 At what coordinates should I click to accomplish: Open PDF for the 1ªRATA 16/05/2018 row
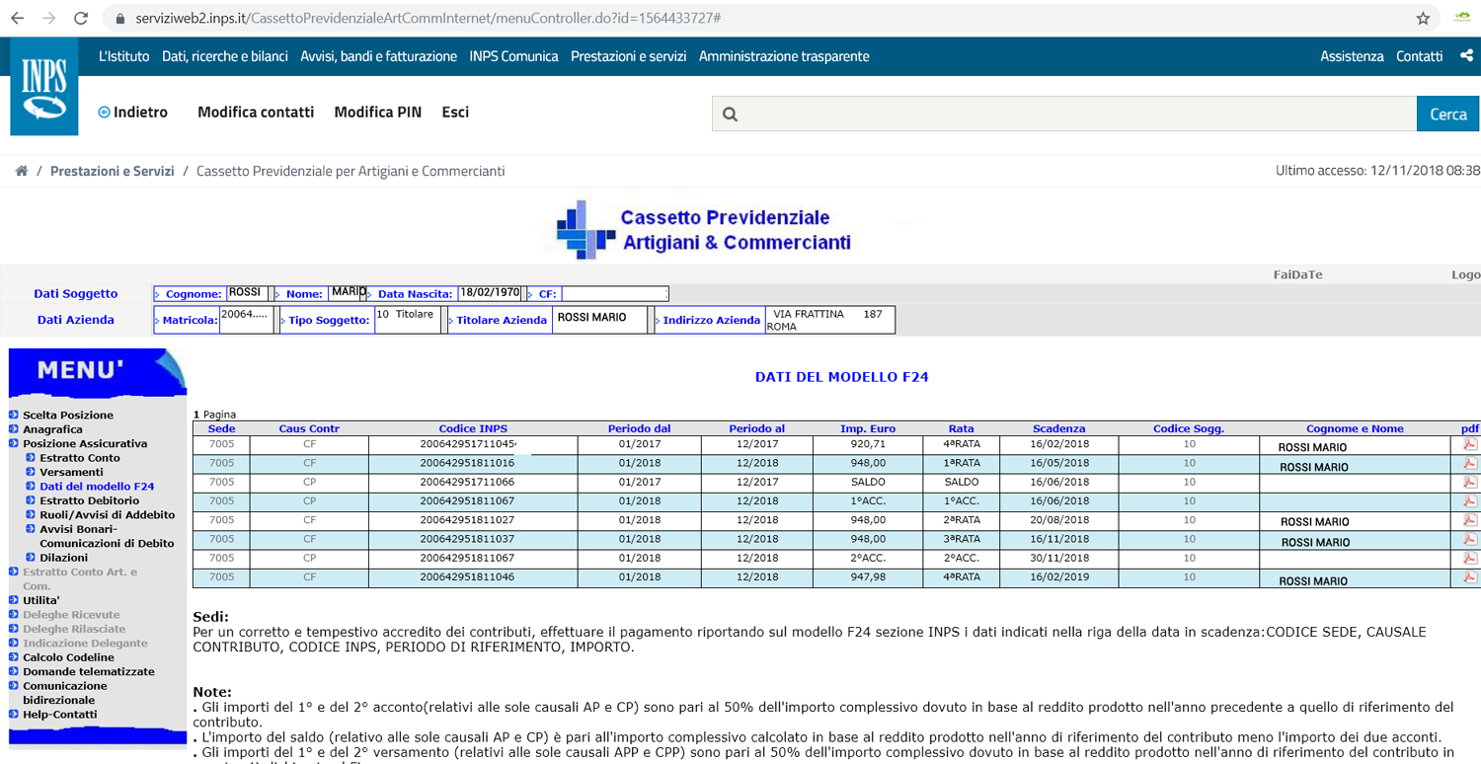pos(1469,463)
